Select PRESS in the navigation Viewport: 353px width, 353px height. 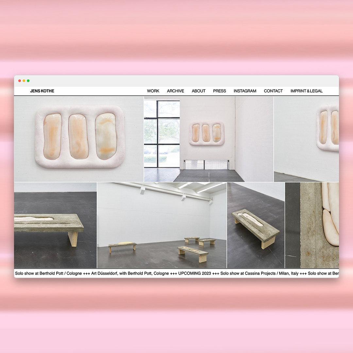point(220,91)
